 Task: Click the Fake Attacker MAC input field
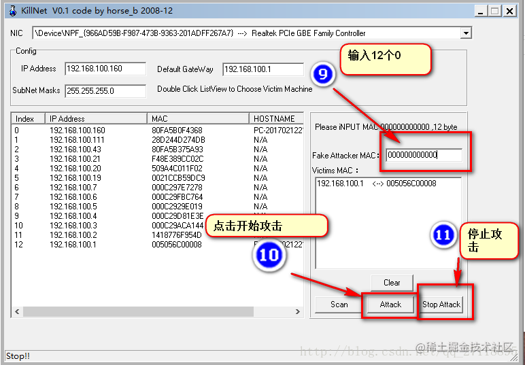click(x=424, y=155)
